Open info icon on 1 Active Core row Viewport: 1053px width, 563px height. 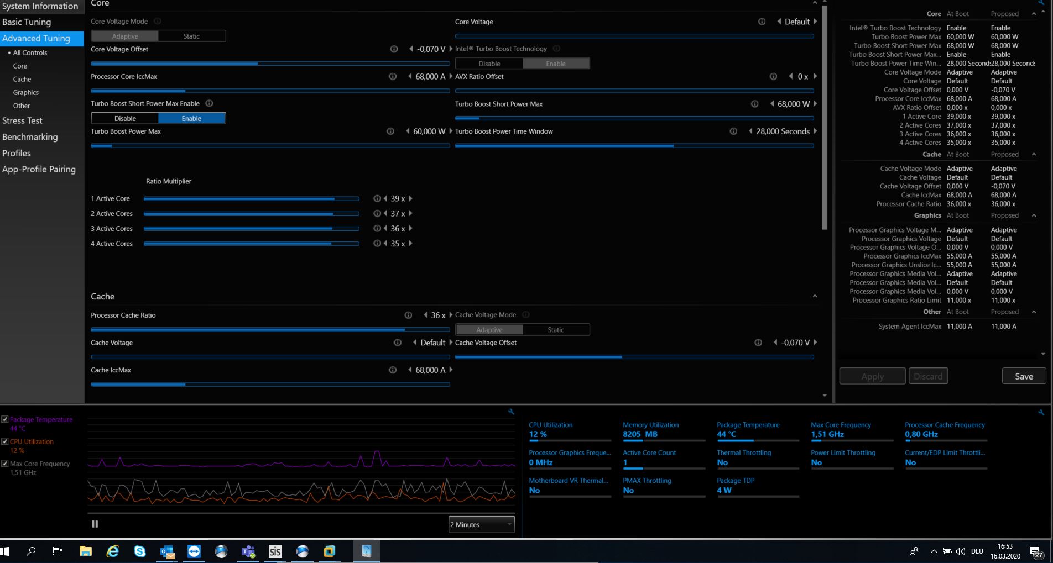[377, 198]
